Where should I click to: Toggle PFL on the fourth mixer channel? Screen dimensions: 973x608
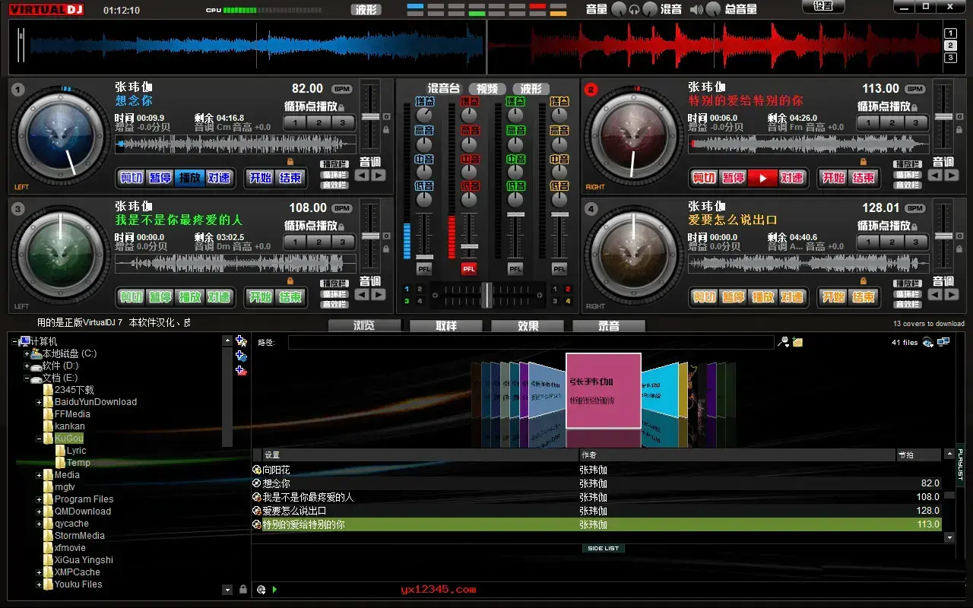pos(559,268)
